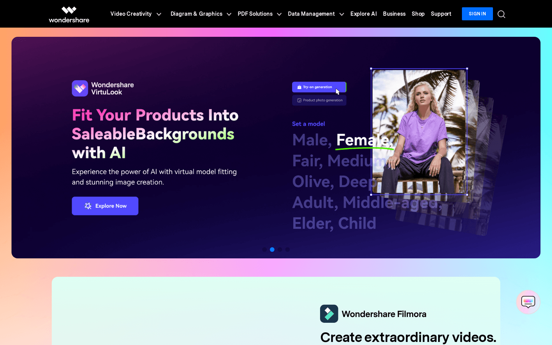Click the Wondershare logo in header
The height and width of the screenshot is (345, 552).
(x=69, y=15)
